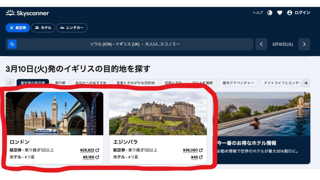Open the ヘルプ link
Viewport: 320px width, 180px height.
click(257, 13)
